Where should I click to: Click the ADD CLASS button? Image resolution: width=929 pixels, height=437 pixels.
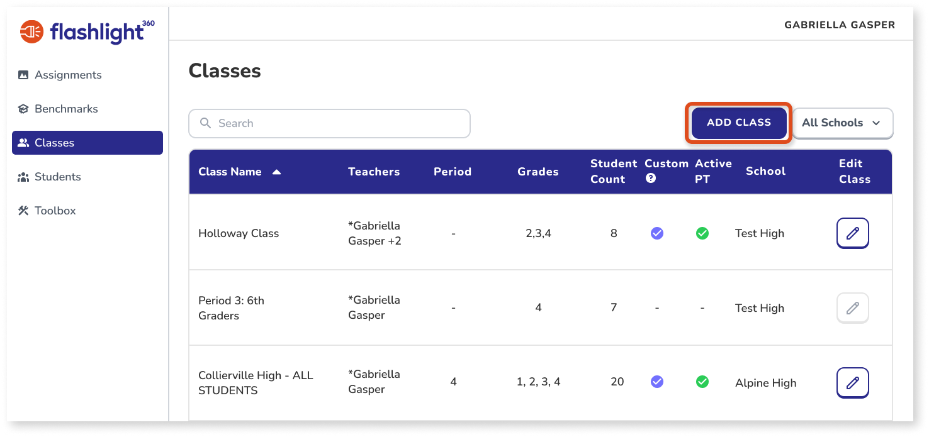click(x=738, y=123)
